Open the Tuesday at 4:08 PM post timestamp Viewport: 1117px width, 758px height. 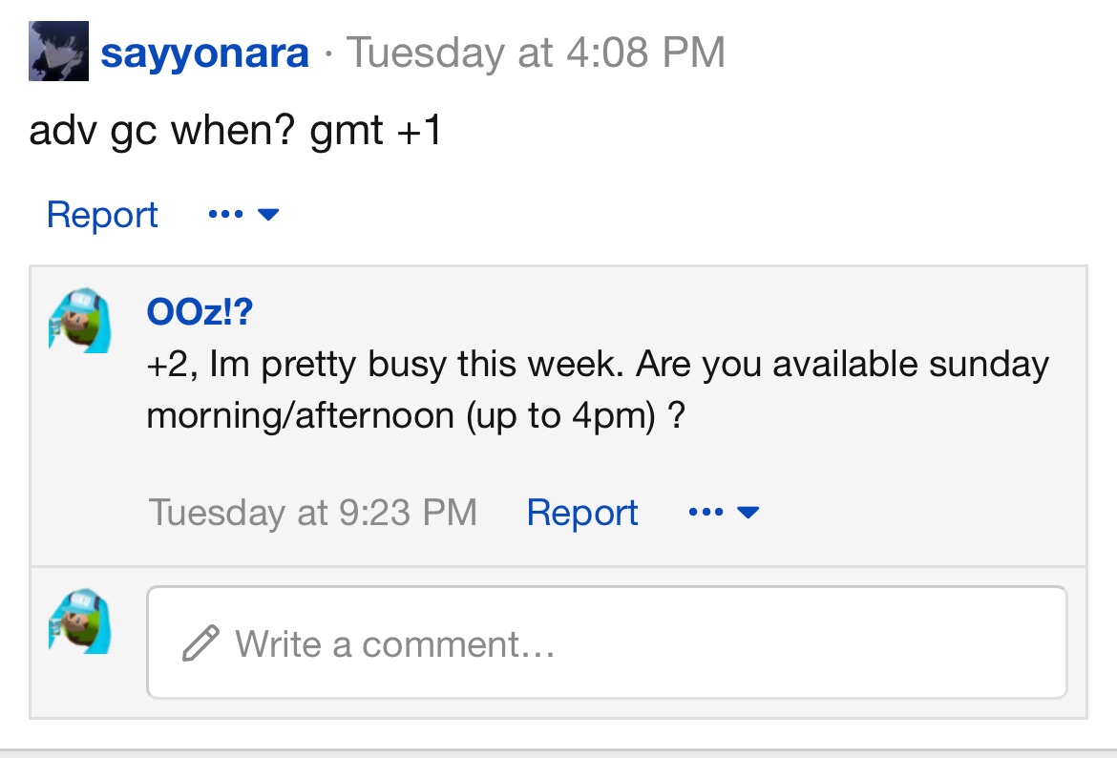[x=536, y=52]
